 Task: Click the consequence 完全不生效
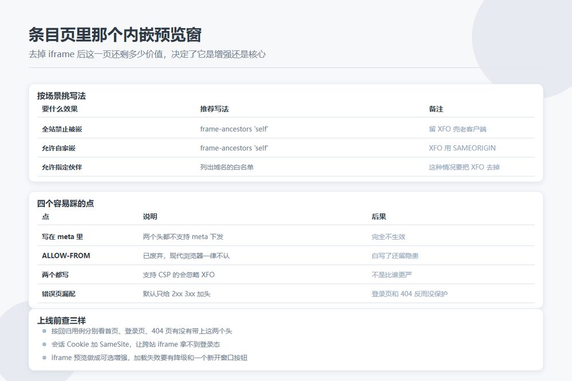pyautogui.click(x=388, y=236)
